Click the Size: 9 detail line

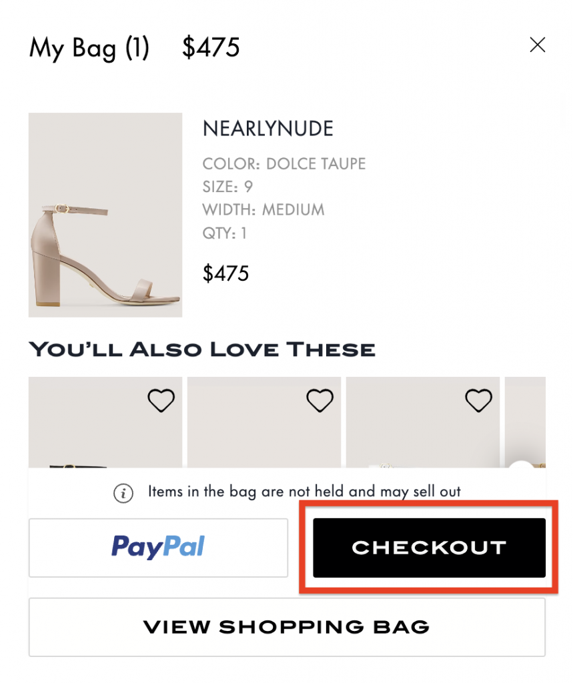pos(227,187)
